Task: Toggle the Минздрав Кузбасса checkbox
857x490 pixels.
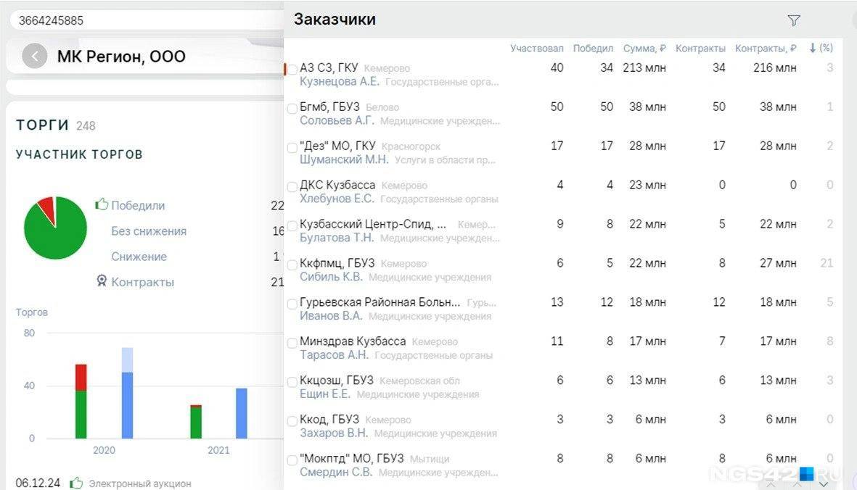Action: point(292,343)
